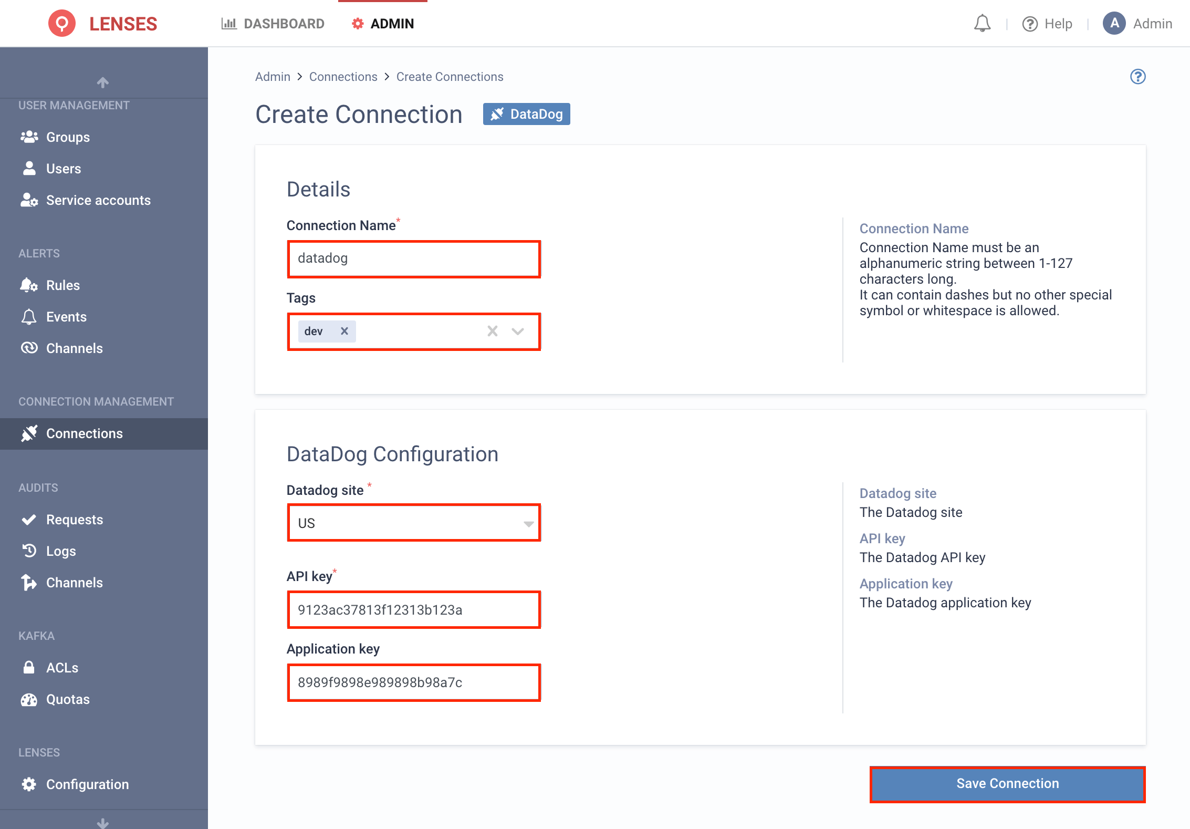Click sidebar scroll-down arrow

(x=103, y=823)
